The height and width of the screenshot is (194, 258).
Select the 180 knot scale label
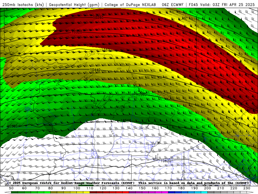pos(181,188)
